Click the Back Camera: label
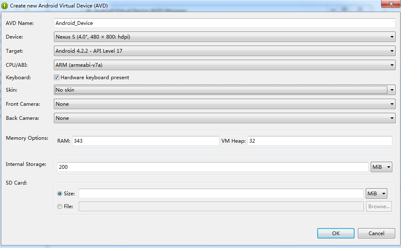401x248 pixels. (22, 118)
